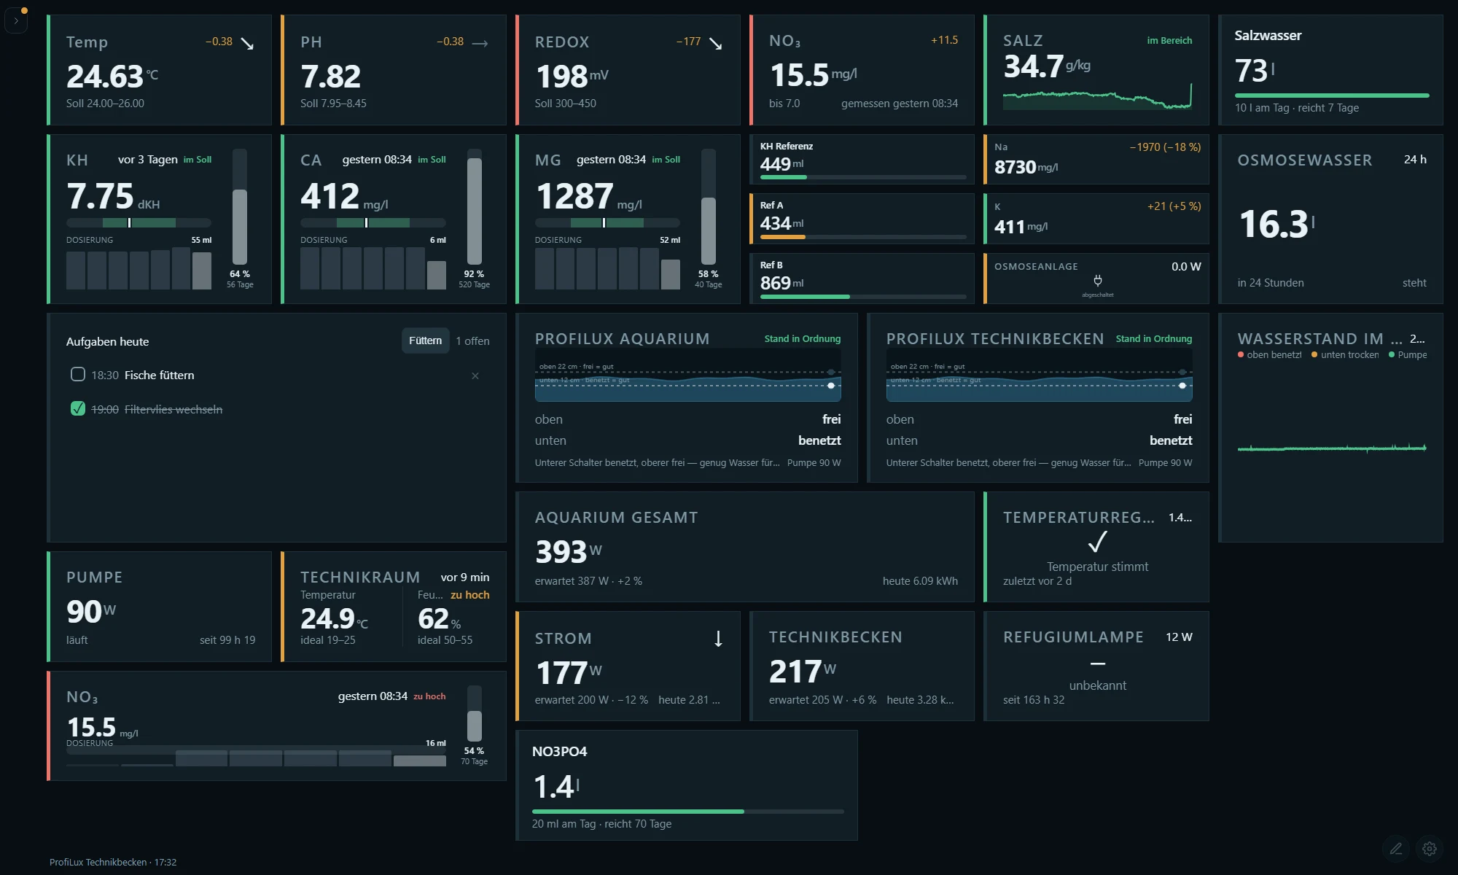Toggle the unten trocken legend entry
1458x875 pixels.
pyautogui.click(x=1345, y=355)
